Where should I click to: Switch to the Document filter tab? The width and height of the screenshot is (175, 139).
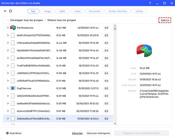pos(95,11)
